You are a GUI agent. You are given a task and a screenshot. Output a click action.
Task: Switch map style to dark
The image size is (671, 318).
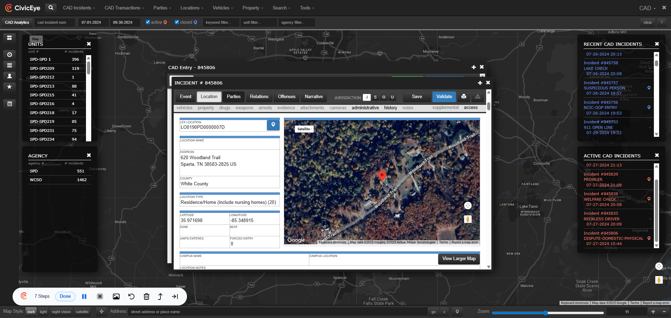[x=31, y=312]
